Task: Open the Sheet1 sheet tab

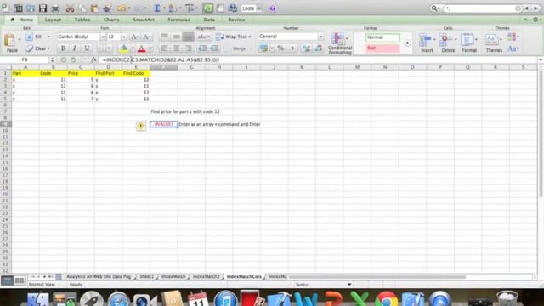Action: point(146,276)
